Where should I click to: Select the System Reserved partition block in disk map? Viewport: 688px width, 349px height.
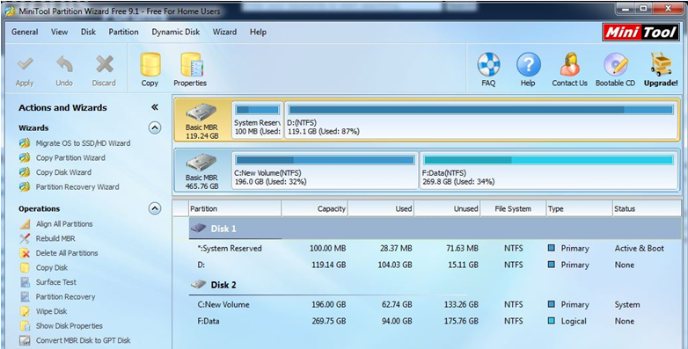point(258,120)
